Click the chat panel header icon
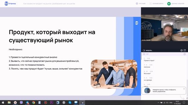 [144, 54]
